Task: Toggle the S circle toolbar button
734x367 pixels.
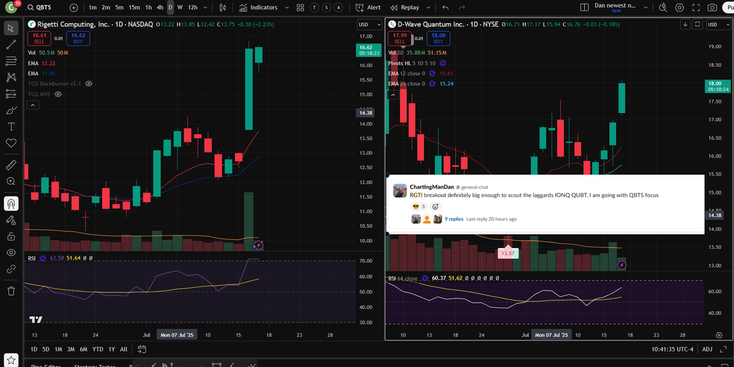Action: point(326,8)
